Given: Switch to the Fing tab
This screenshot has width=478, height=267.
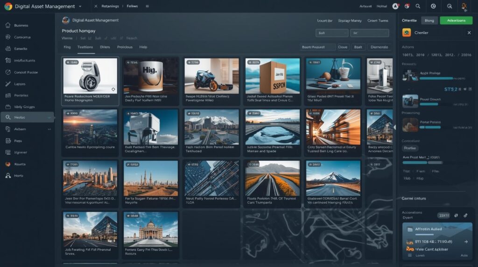Looking at the screenshot, I should [x=67, y=47].
